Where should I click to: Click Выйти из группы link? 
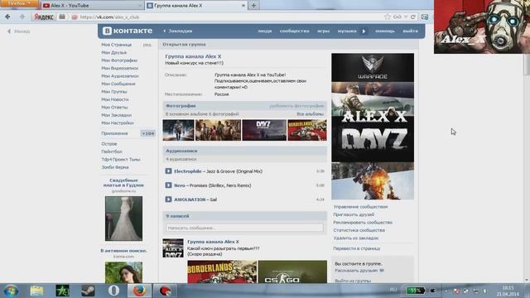click(353, 281)
